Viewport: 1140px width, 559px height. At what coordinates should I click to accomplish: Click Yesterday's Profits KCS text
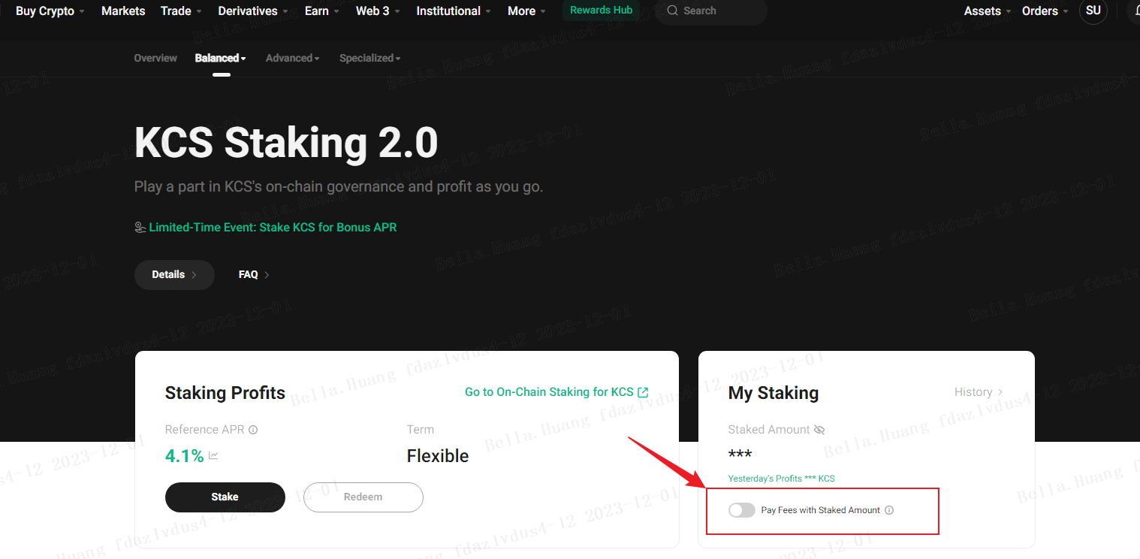[x=781, y=479]
